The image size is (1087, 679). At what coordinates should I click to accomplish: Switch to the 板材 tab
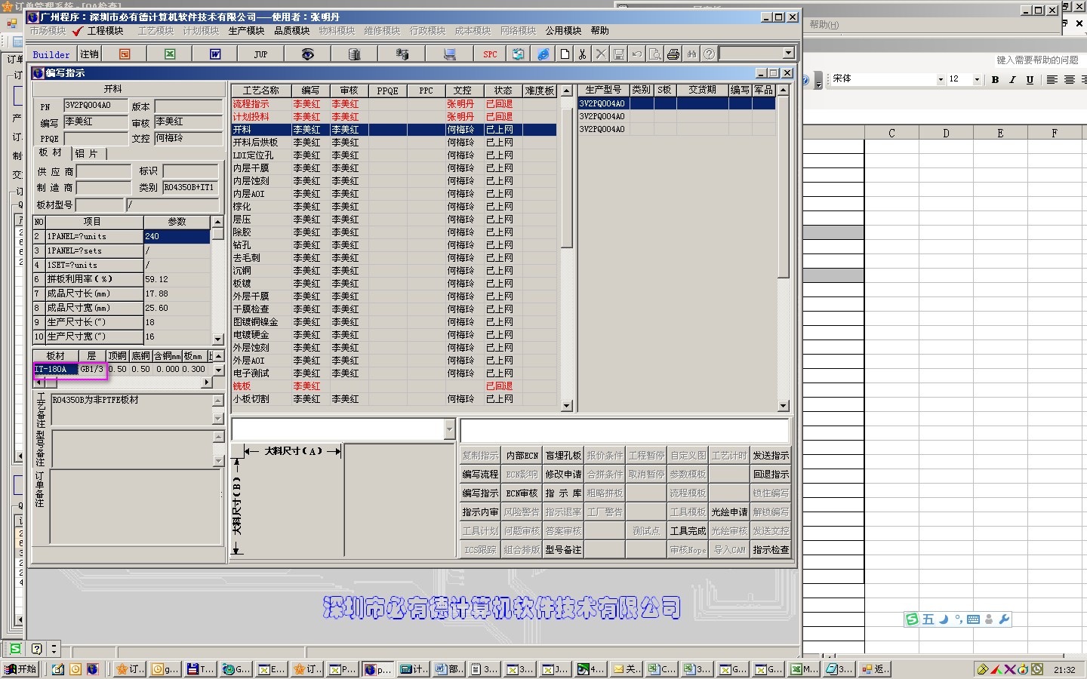(51, 152)
